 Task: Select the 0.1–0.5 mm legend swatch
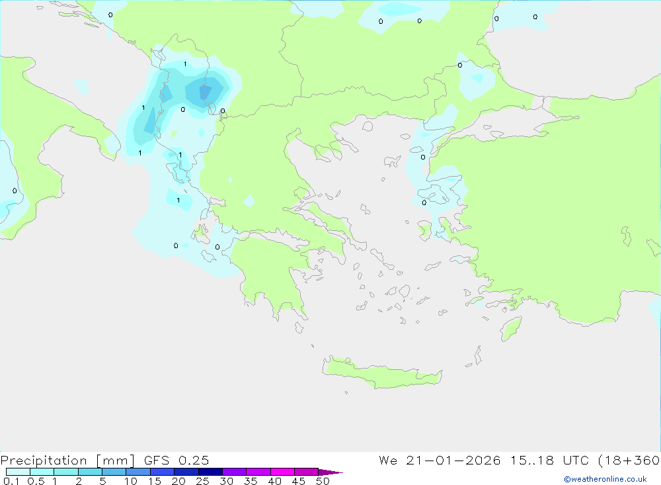tap(18, 472)
